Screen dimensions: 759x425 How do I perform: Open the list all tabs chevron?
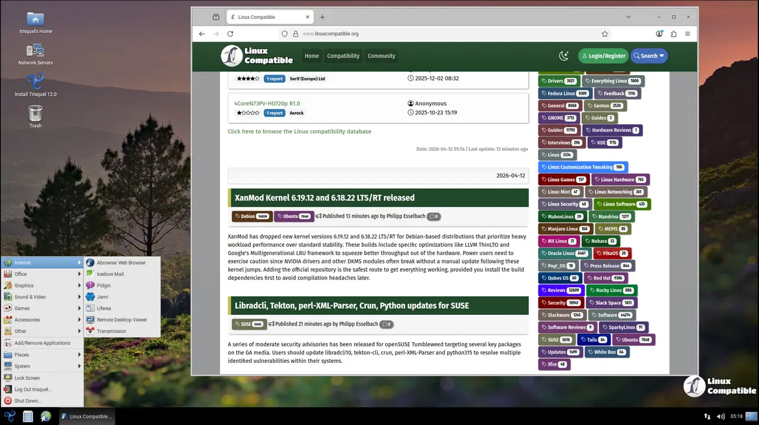point(629,17)
